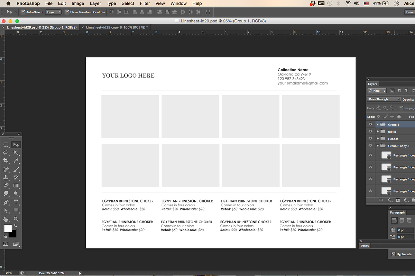The width and height of the screenshot is (415, 276).
Task: Select the Dodge tool
Action: point(16,194)
